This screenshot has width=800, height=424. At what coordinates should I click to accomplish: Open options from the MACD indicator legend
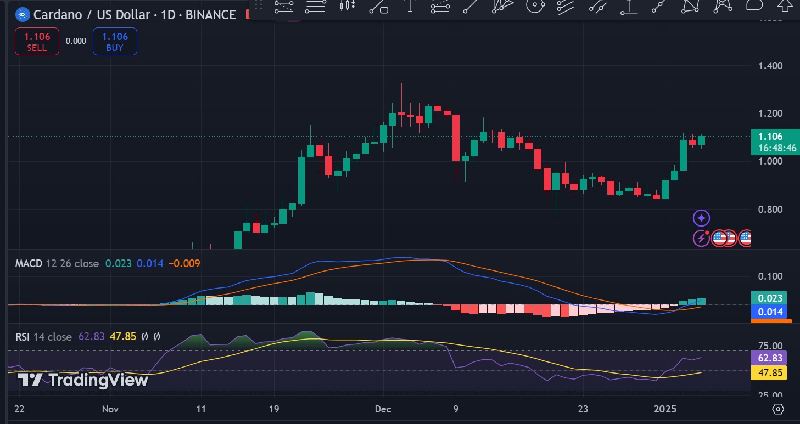27,264
